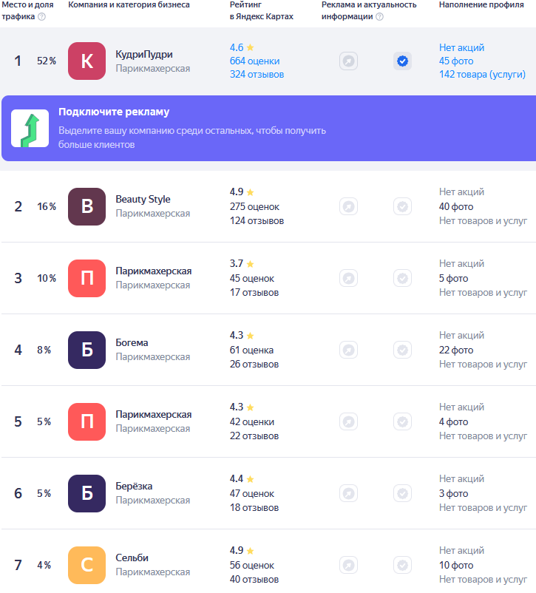Open help tooltip for "Реклама и актуальность информации"
The width and height of the screenshot is (536, 593).
coord(379,16)
